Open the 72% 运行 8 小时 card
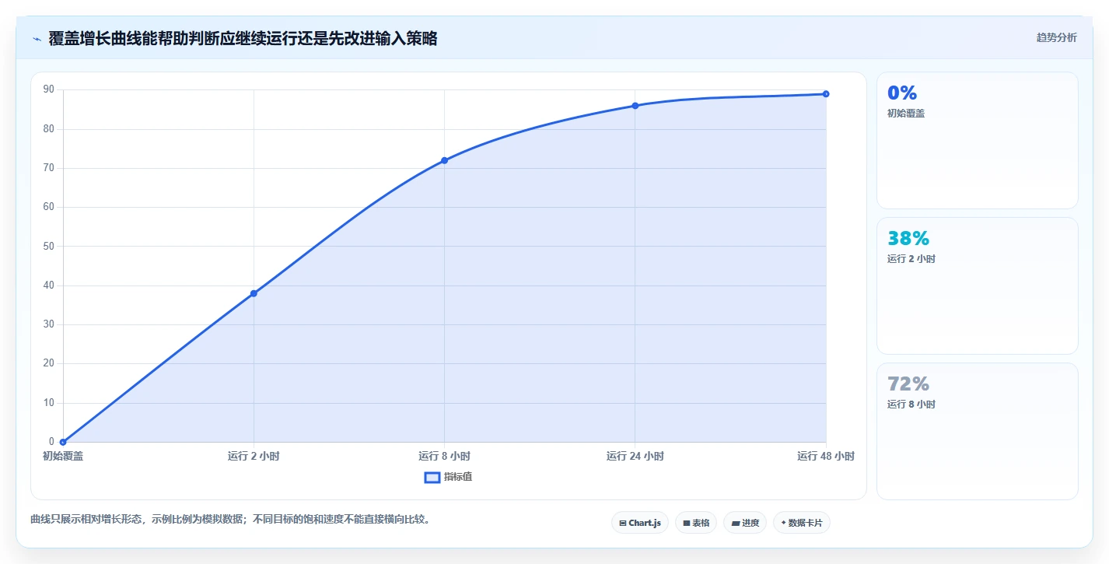The height and width of the screenshot is (564, 1109). pyautogui.click(x=977, y=431)
